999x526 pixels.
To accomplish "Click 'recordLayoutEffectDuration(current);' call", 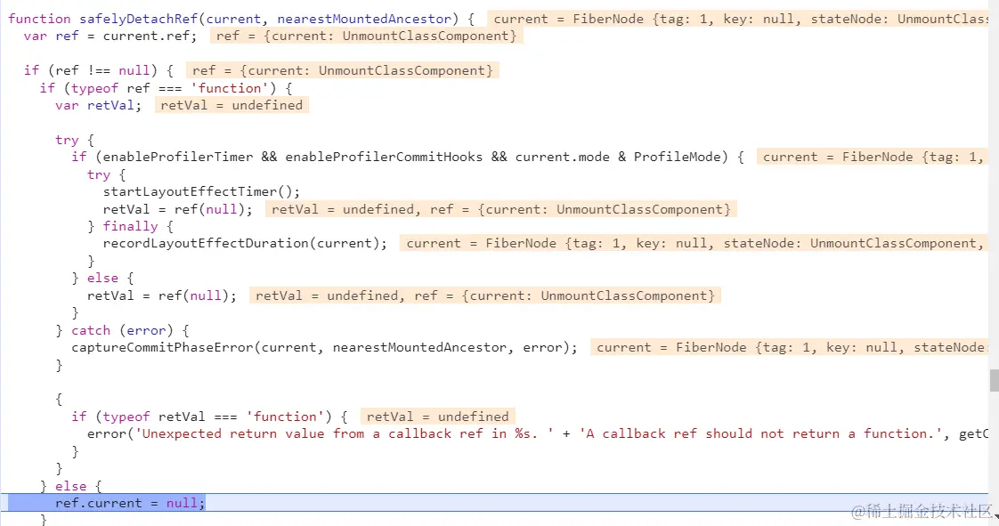I will 245,243.
